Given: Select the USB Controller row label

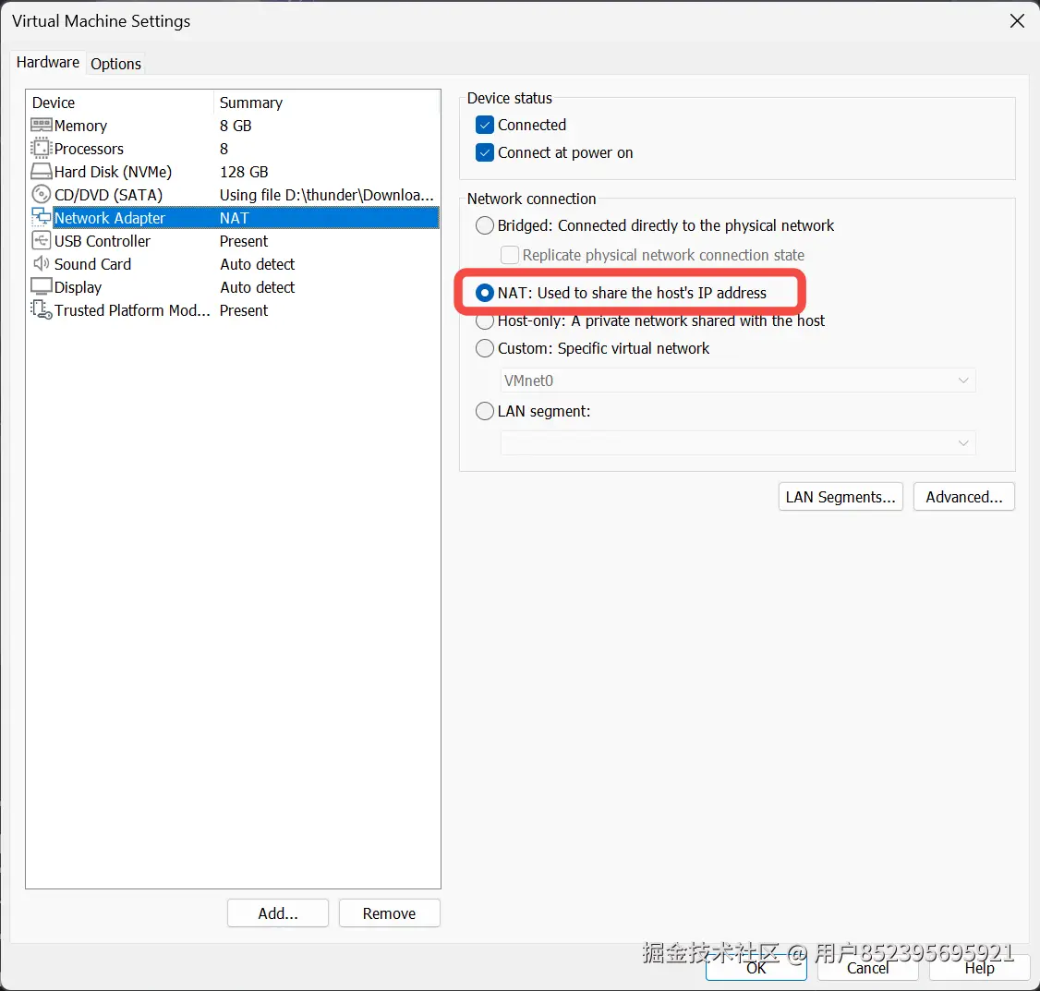Looking at the screenshot, I should [x=103, y=241].
